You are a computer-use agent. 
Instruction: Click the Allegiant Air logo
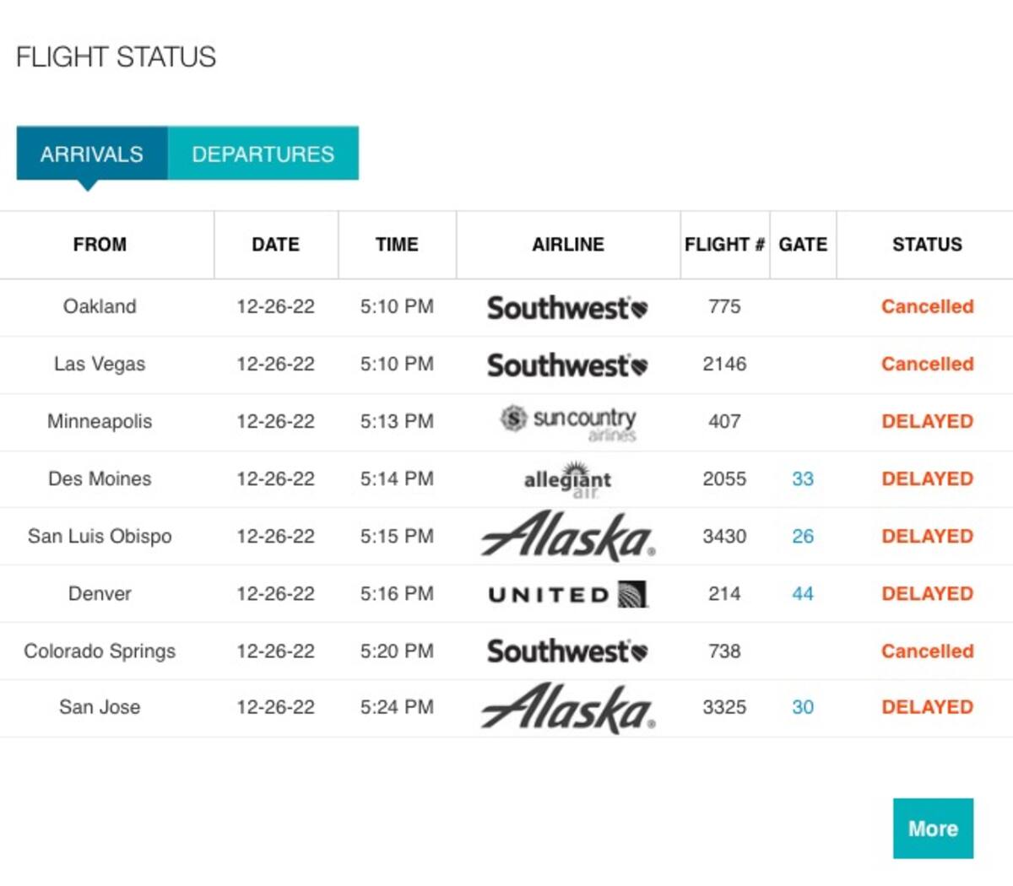567,479
